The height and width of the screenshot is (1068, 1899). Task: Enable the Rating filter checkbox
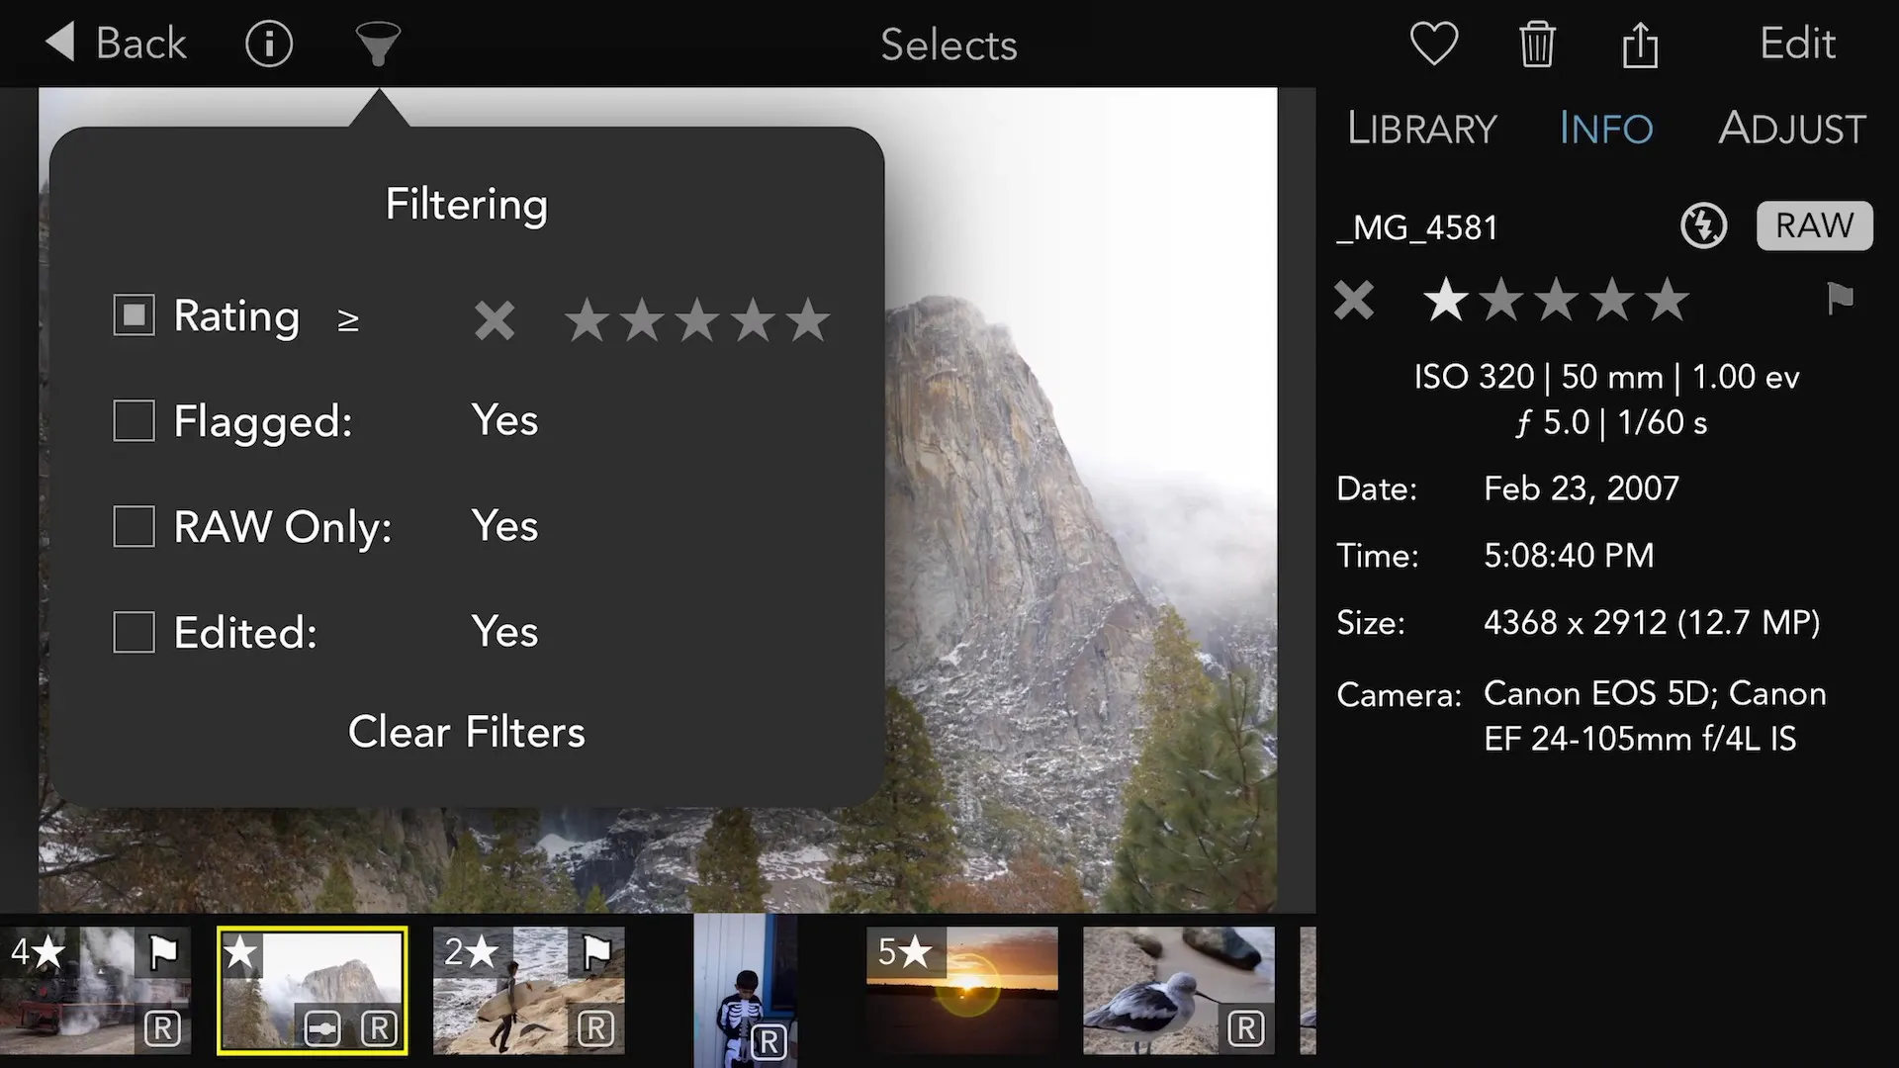(134, 314)
